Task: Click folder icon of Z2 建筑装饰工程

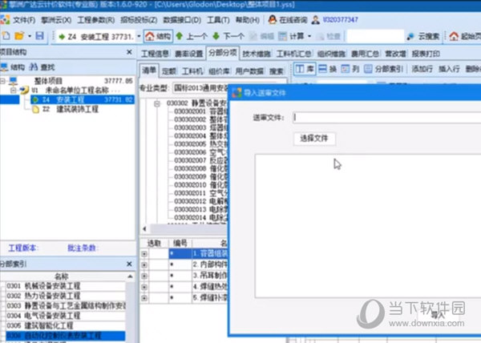Action: coord(35,110)
